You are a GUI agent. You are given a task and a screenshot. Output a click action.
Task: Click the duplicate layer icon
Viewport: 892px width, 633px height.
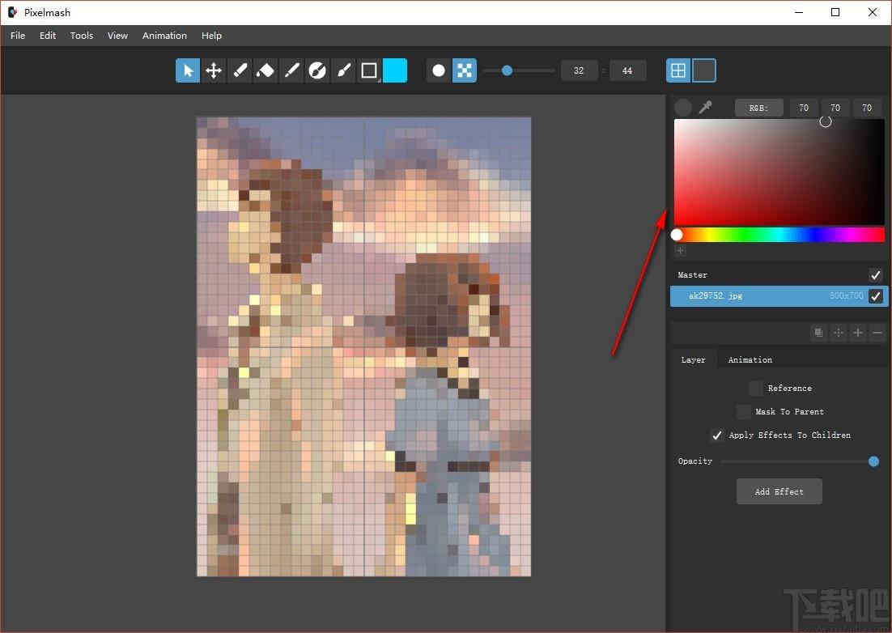(818, 333)
